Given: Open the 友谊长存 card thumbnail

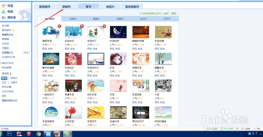Looking at the screenshot, I should [118, 113].
